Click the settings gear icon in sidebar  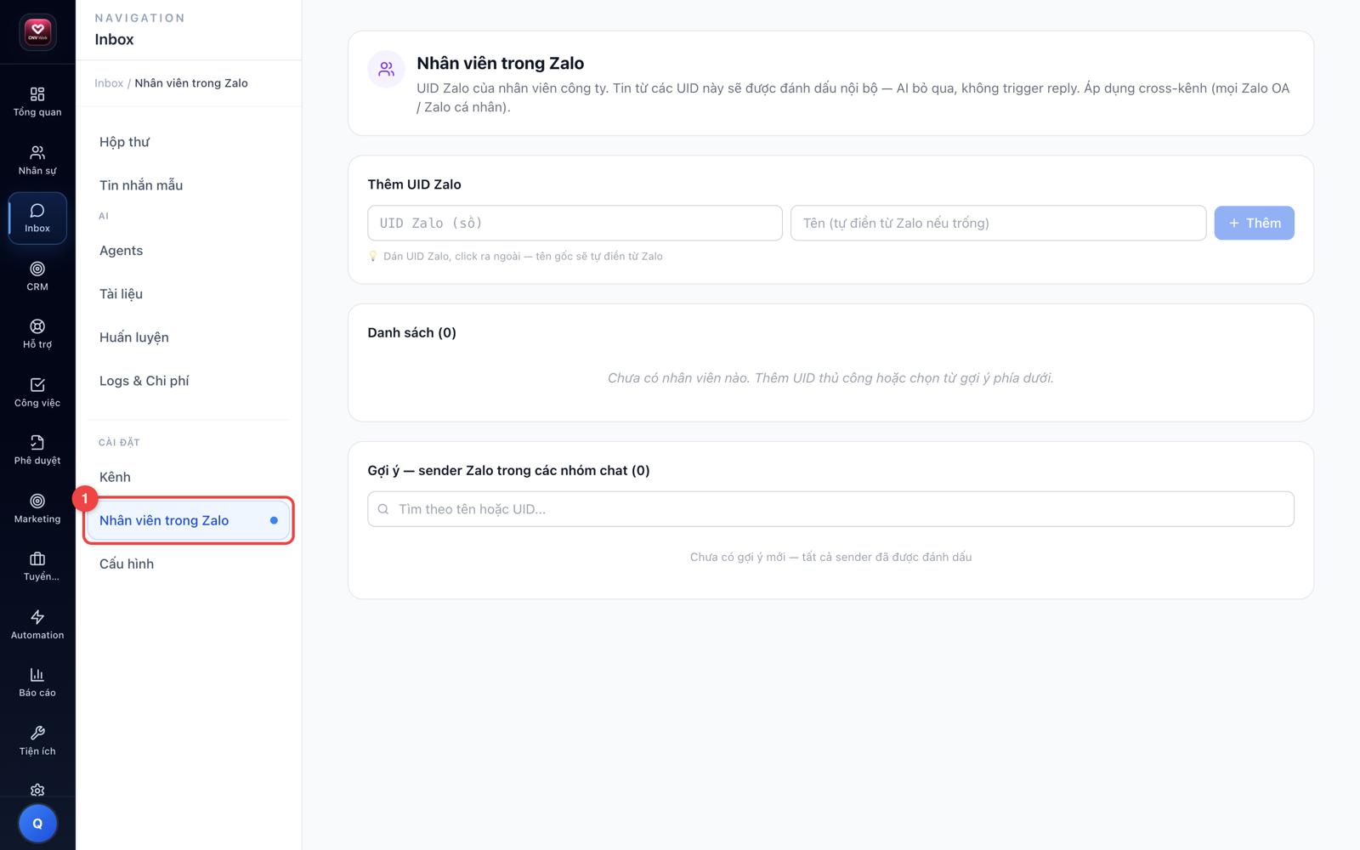pos(37,790)
